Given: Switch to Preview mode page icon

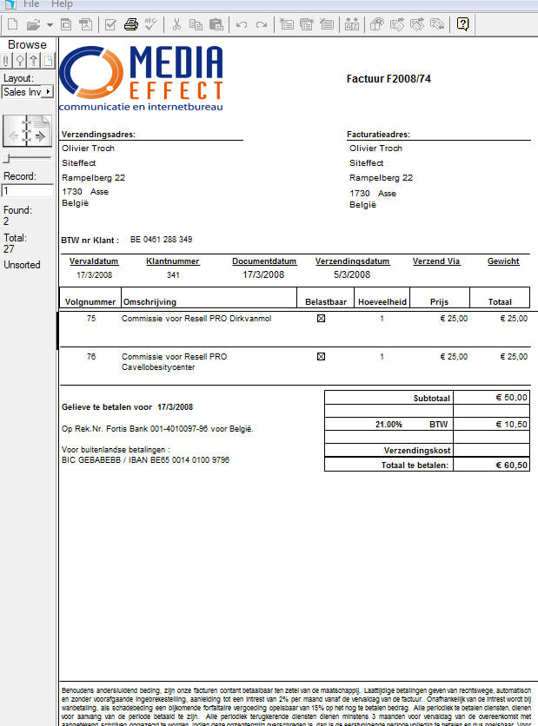Looking at the screenshot, I should coord(48,61).
